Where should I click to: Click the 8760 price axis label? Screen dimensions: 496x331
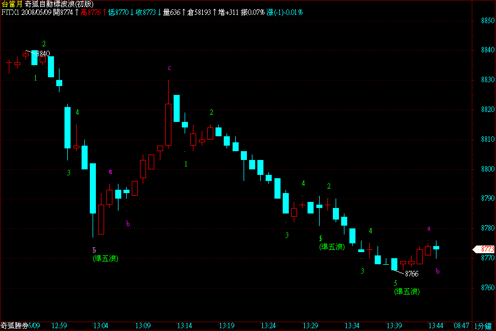[488, 288]
